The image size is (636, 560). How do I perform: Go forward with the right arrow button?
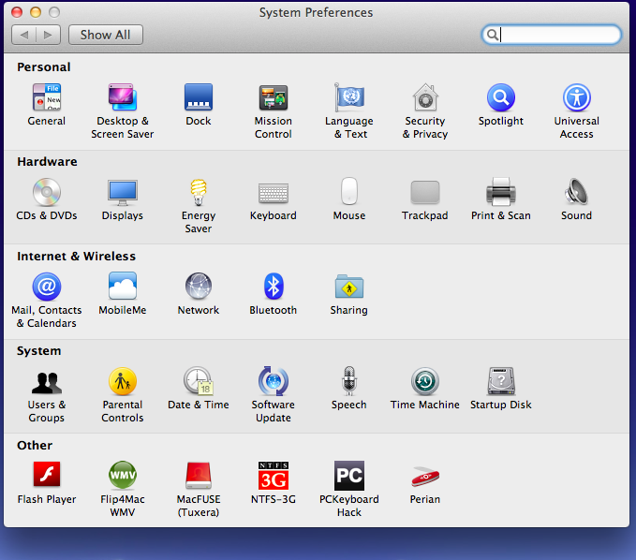pos(49,35)
